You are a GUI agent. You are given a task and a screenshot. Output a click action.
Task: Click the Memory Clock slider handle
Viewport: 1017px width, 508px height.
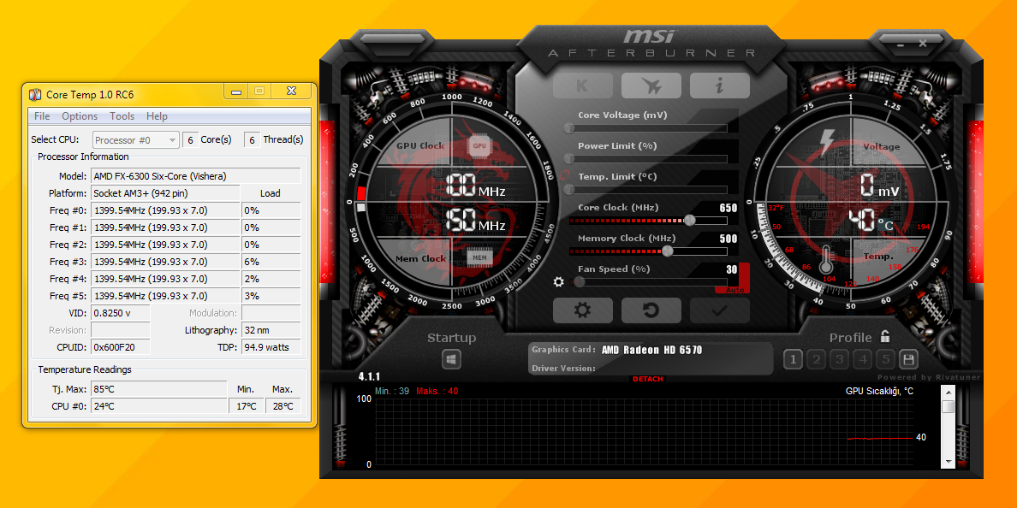668,251
